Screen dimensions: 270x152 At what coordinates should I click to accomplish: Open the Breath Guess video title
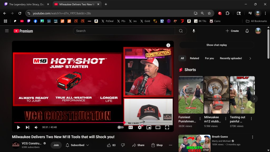coord(220,137)
